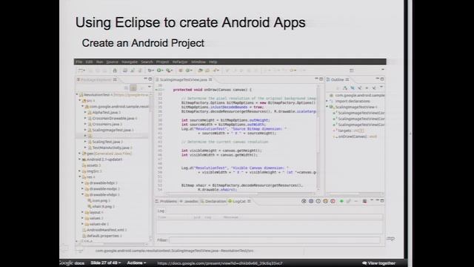Screen dimensions: 474x267
Task: Click the clear LogCat log icon
Action: point(365,201)
